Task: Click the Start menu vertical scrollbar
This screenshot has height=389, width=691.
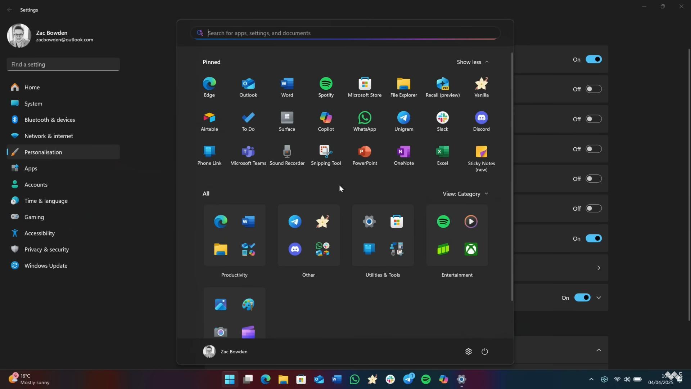Action: point(512,176)
